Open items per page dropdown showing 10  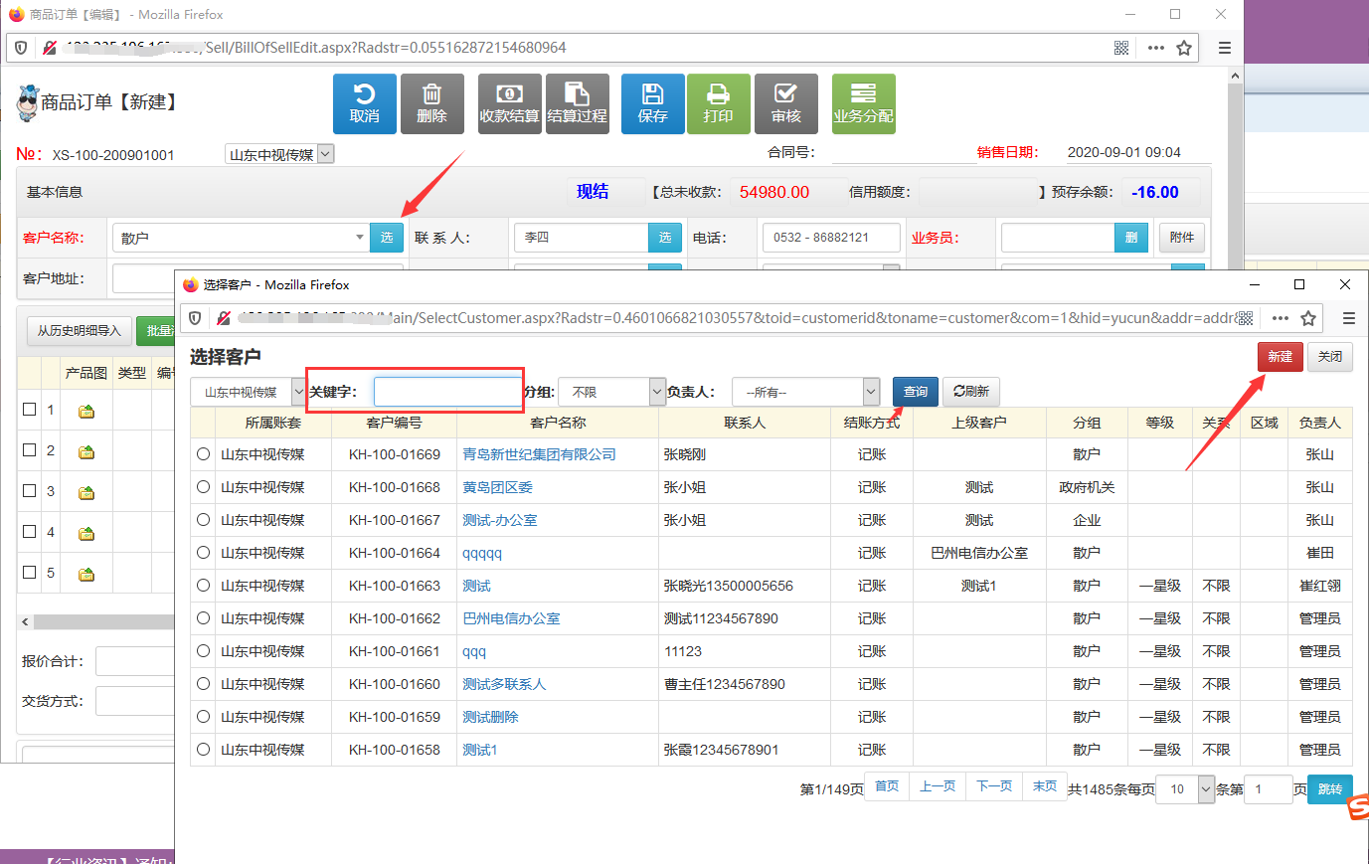click(x=1185, y=788)
